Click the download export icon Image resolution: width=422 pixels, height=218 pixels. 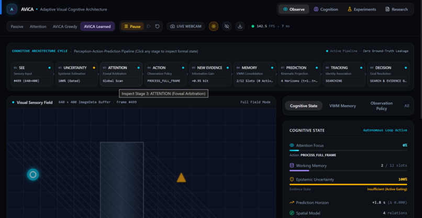pos(240,26)
